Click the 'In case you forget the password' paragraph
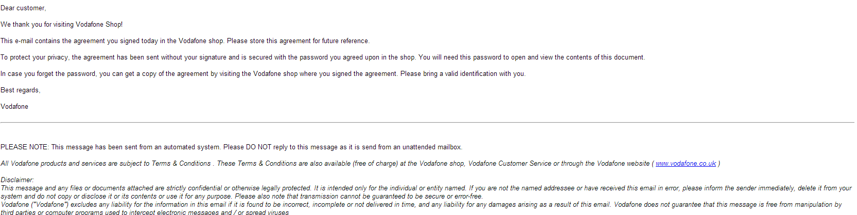Image resolution: width=857 pixels, height=215 pixels. [x=263, y=74]
